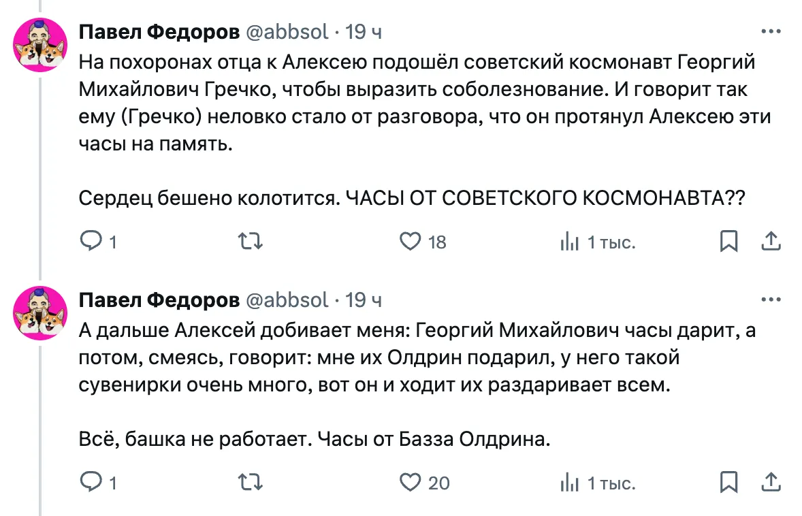802x516 pixels.
Task: Bookmark the first tweet
Action: [x=728, y=242]
